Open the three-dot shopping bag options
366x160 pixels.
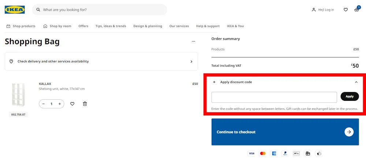click(x=193, y=41)
